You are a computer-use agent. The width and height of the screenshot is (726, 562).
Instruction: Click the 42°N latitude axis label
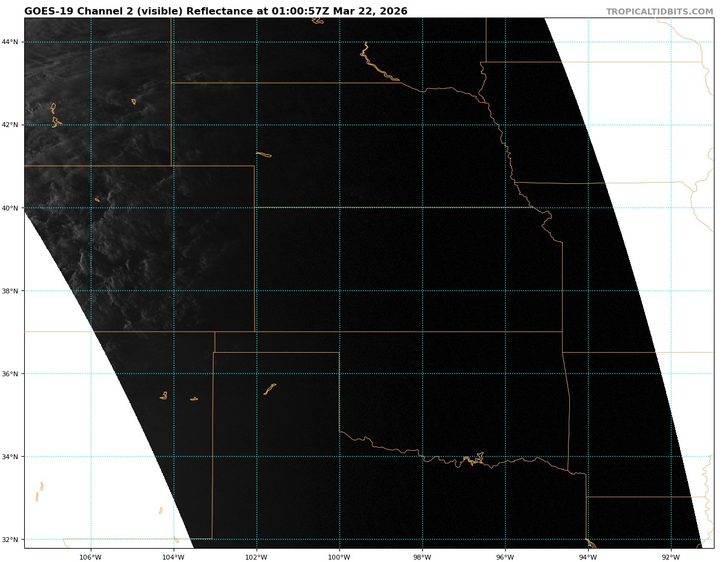[10, 125]
